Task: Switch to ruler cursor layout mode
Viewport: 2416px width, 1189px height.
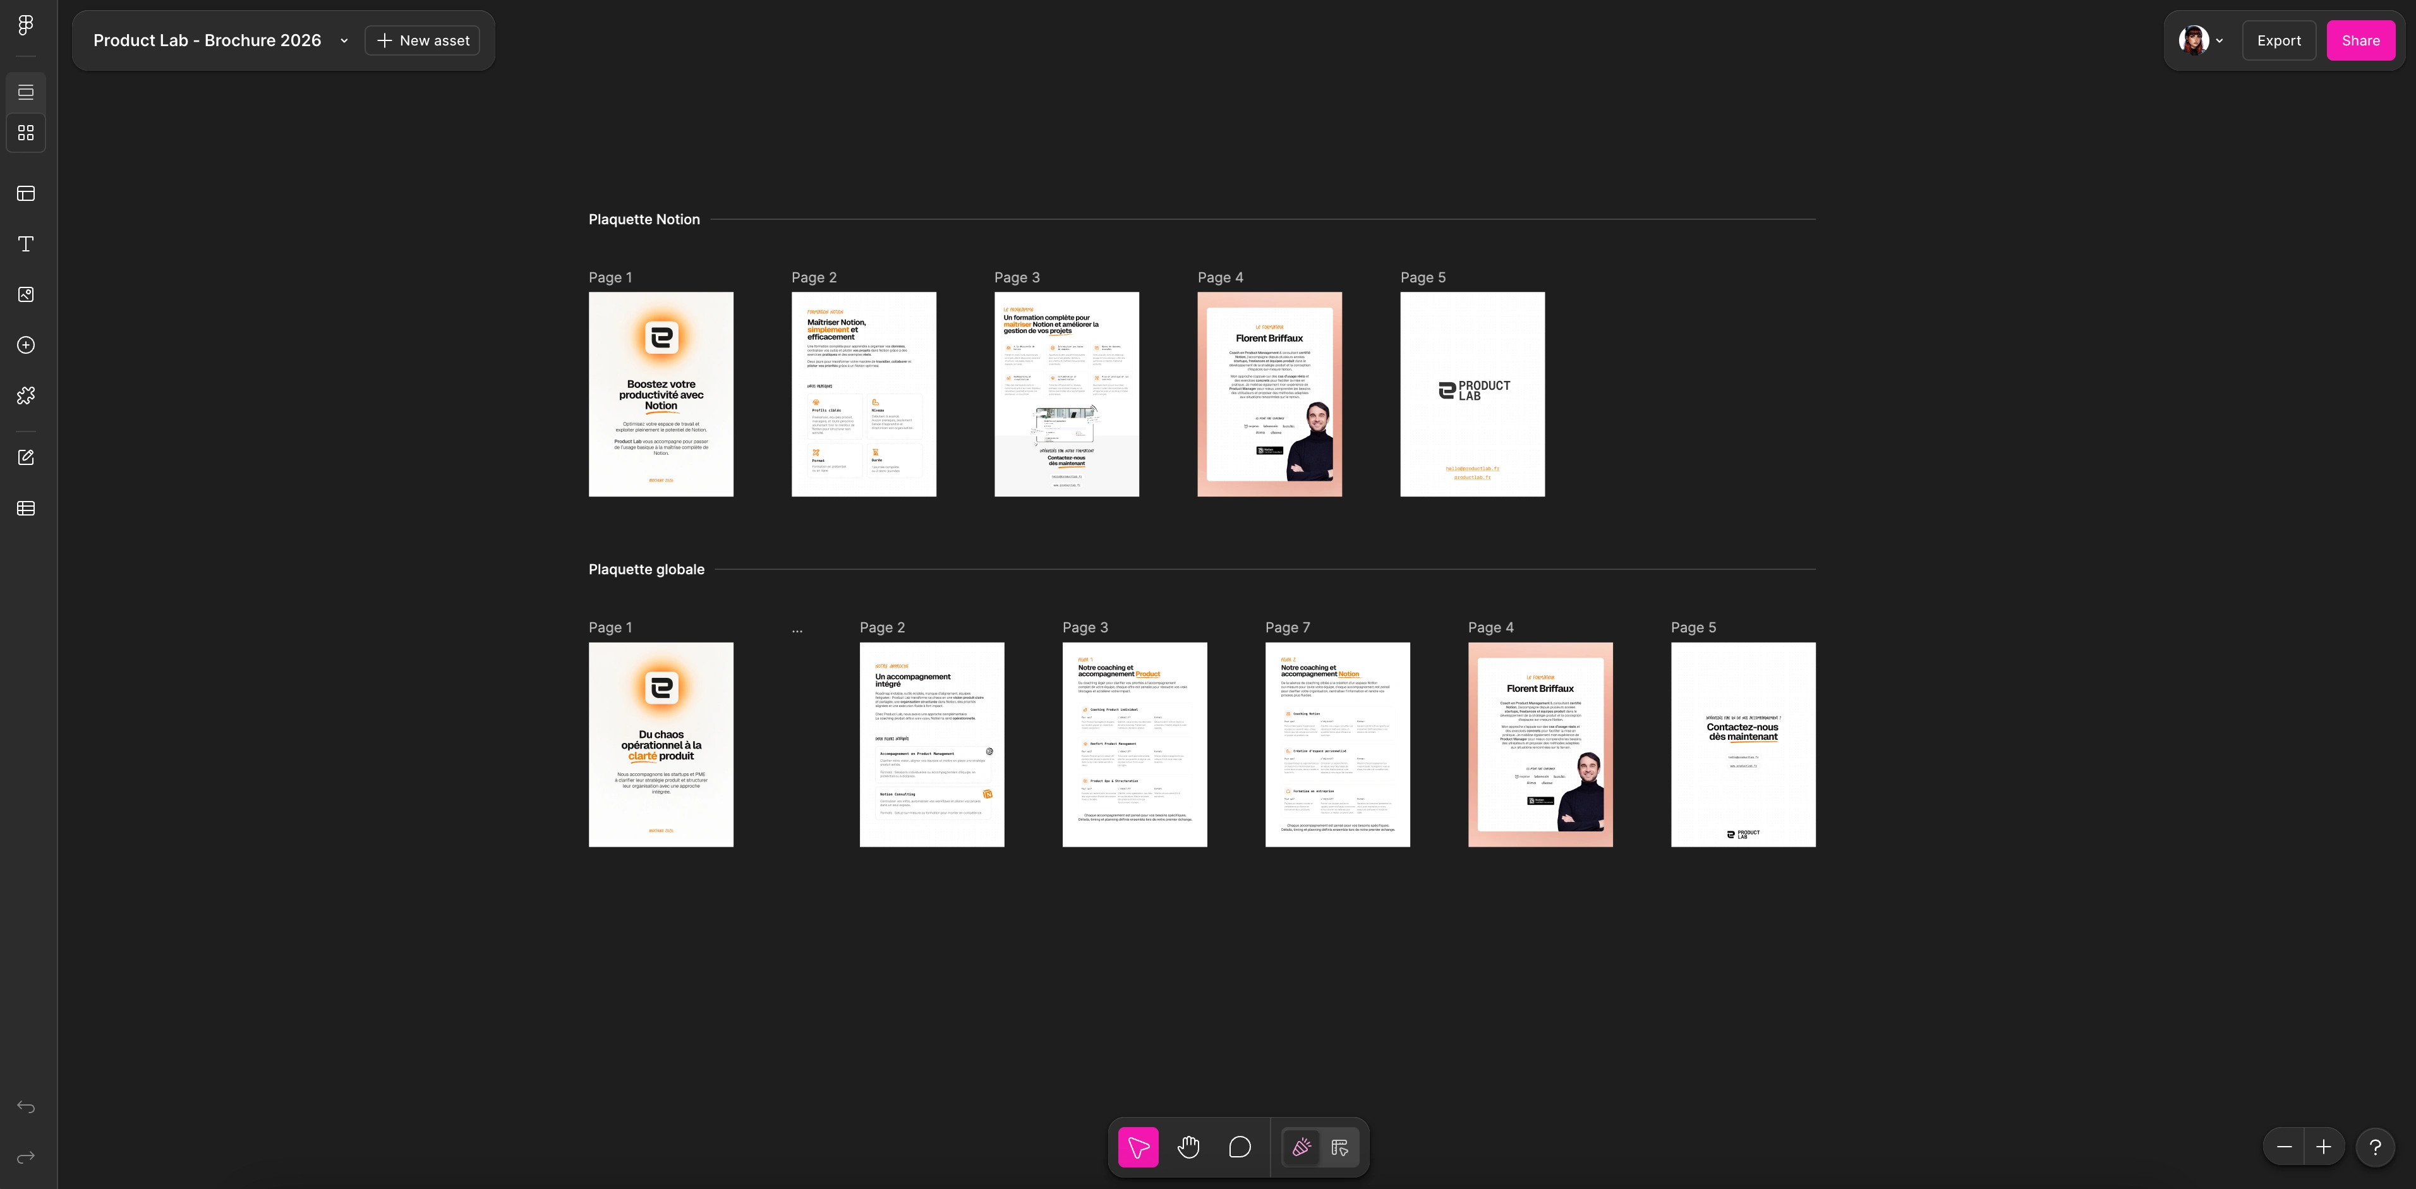Action: [x=1339, y=1147]
